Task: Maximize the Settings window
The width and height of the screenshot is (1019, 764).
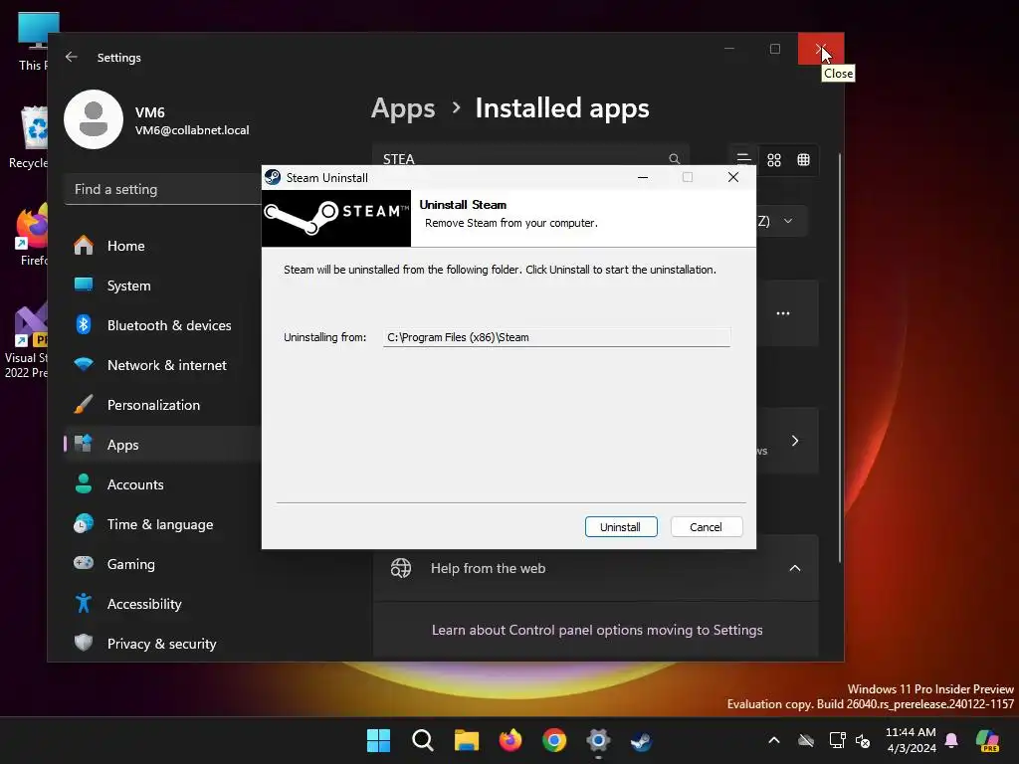Action: coord(775,49)
